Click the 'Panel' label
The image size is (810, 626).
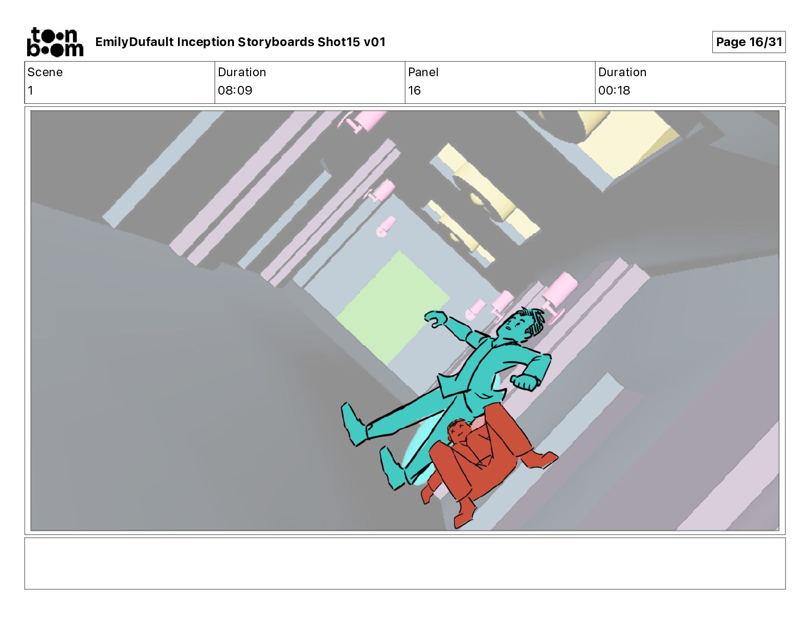click(x=423, y=72)
